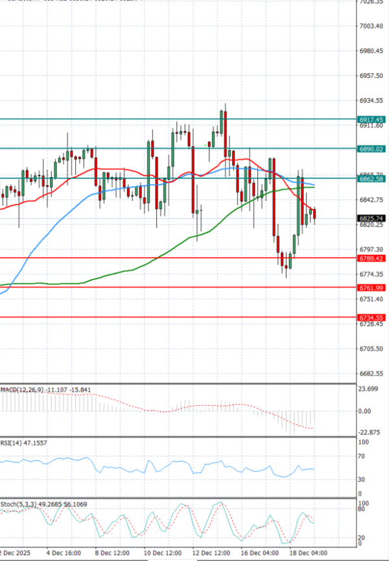Click the 6789.42 red support label
This screenshot has width=389, height=561.
[371, 258]
